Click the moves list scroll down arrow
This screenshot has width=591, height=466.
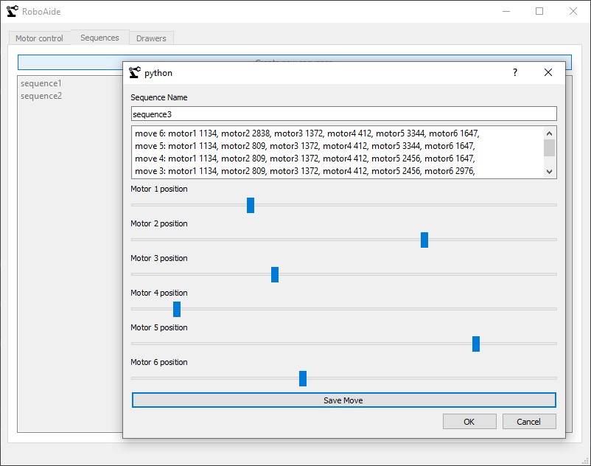pos(549,172)
